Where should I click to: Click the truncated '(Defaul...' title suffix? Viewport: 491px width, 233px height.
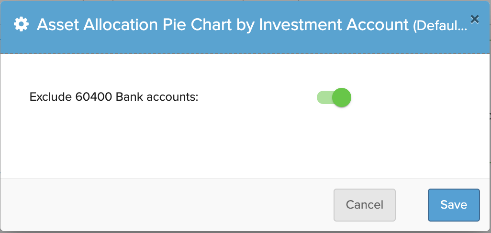tap(440, 26)
